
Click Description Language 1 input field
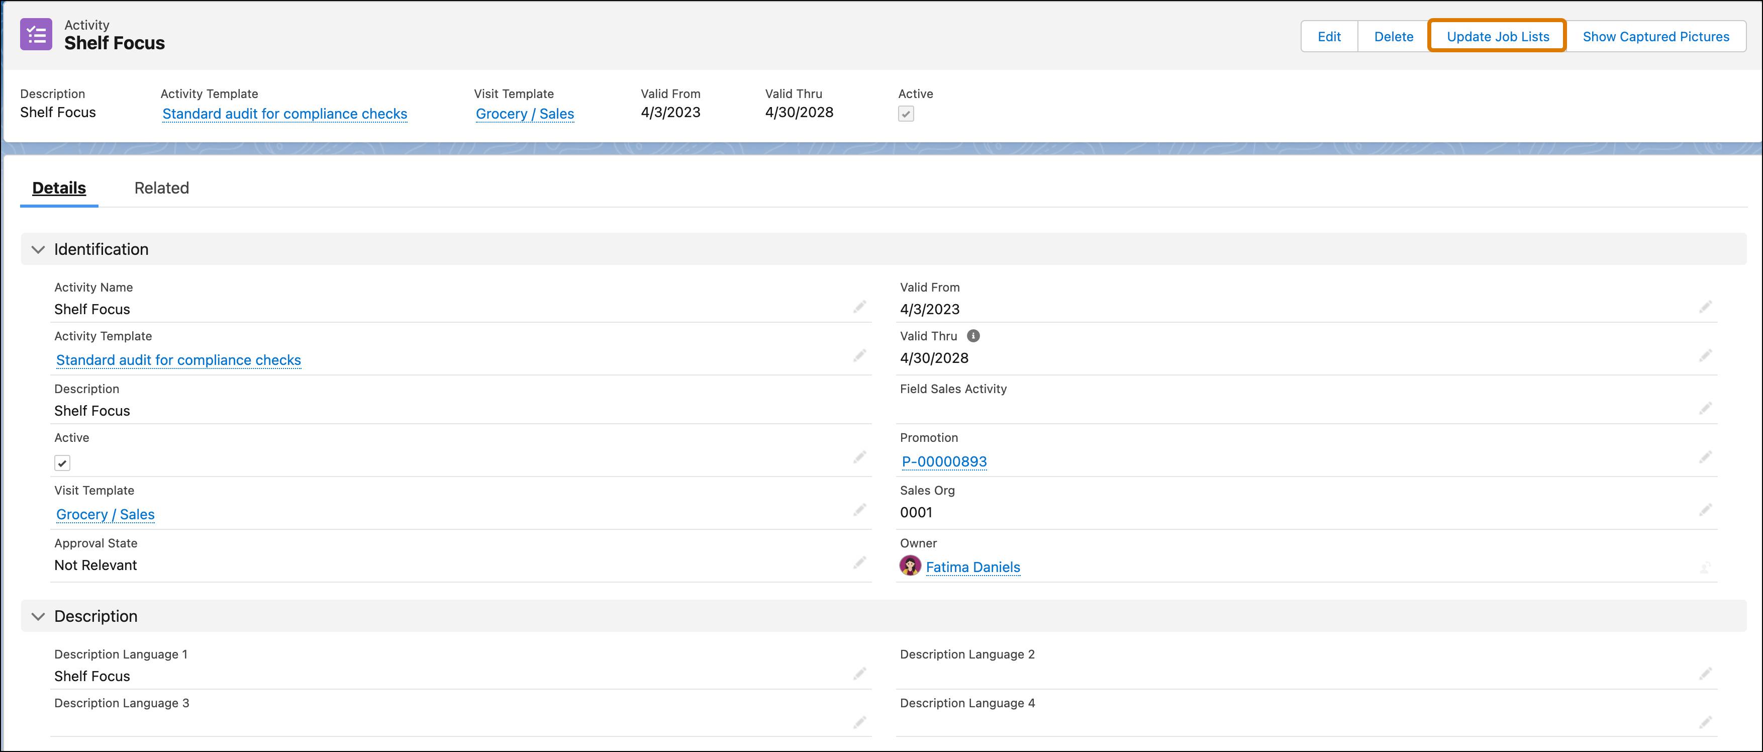pos(450,676)
